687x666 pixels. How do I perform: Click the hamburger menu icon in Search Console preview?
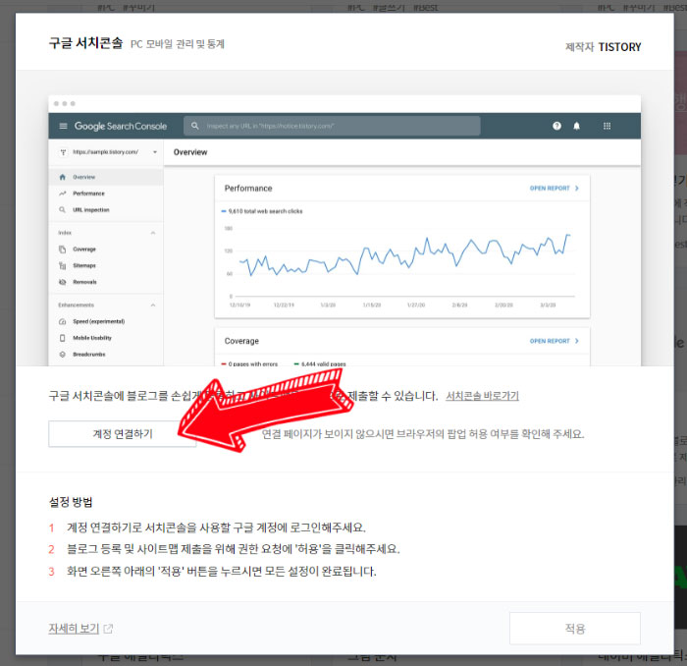click(63, 127)
